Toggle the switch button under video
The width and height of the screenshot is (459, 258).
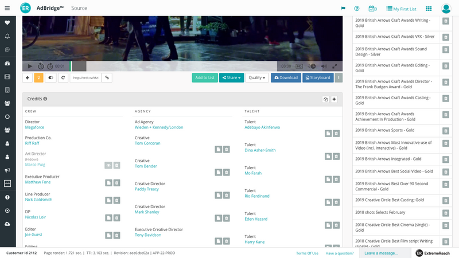click(x=50, y=77)
